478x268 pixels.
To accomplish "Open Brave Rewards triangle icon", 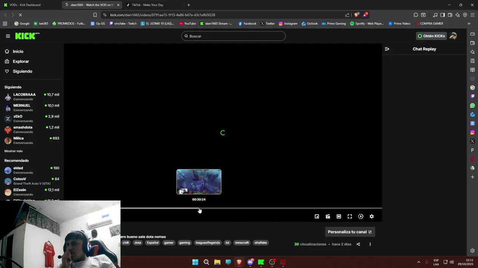I will tap(366, 15).
